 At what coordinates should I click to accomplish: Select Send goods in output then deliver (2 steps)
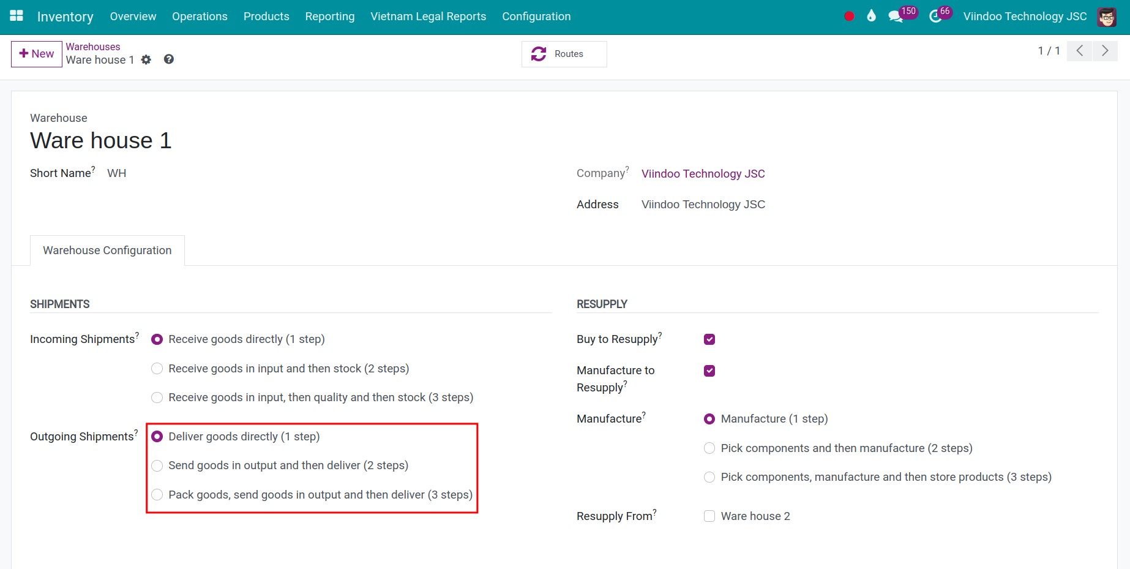pyautogui.click(x=157, y=465)
